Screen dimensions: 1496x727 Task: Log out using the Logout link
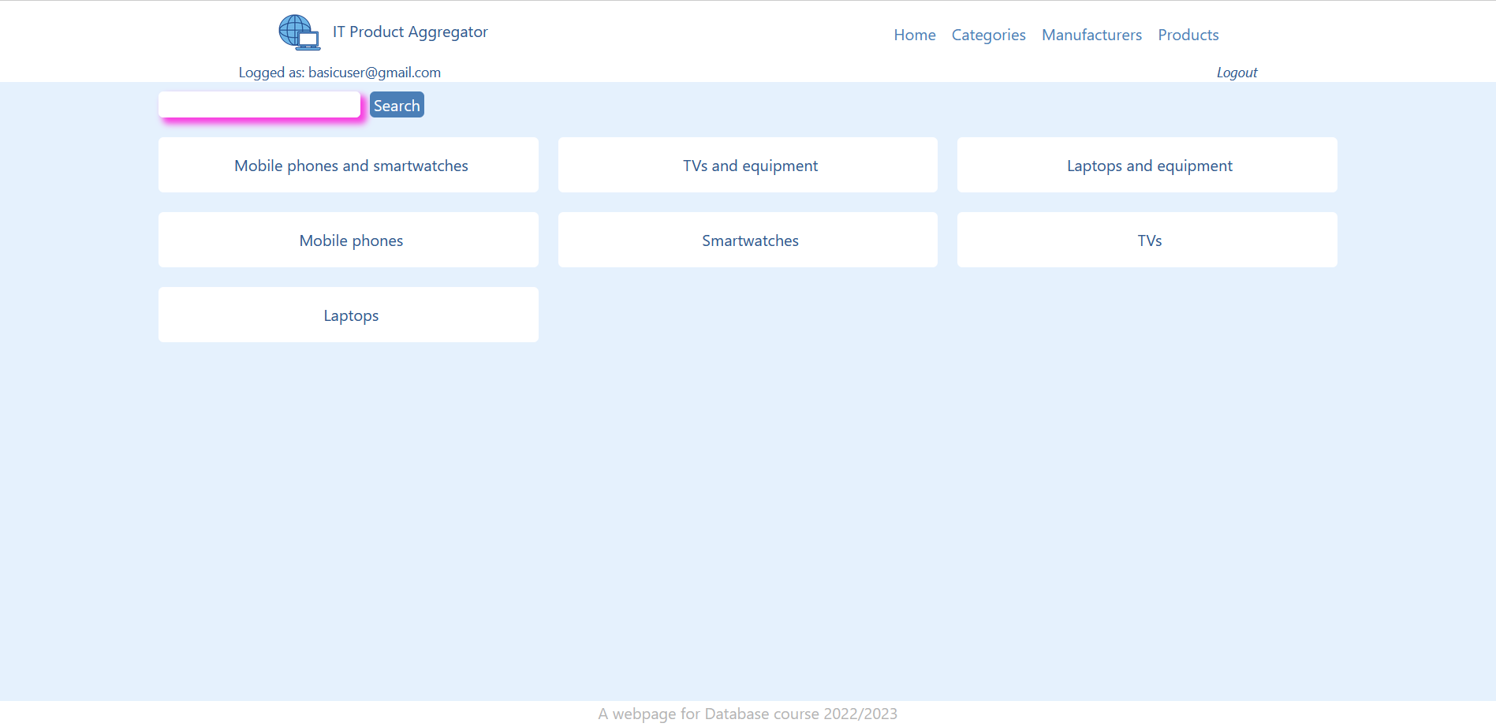[1236, 73]
